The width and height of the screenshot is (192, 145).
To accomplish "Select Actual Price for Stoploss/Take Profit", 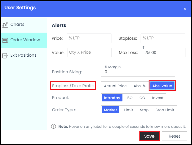I will click(115, 86).
